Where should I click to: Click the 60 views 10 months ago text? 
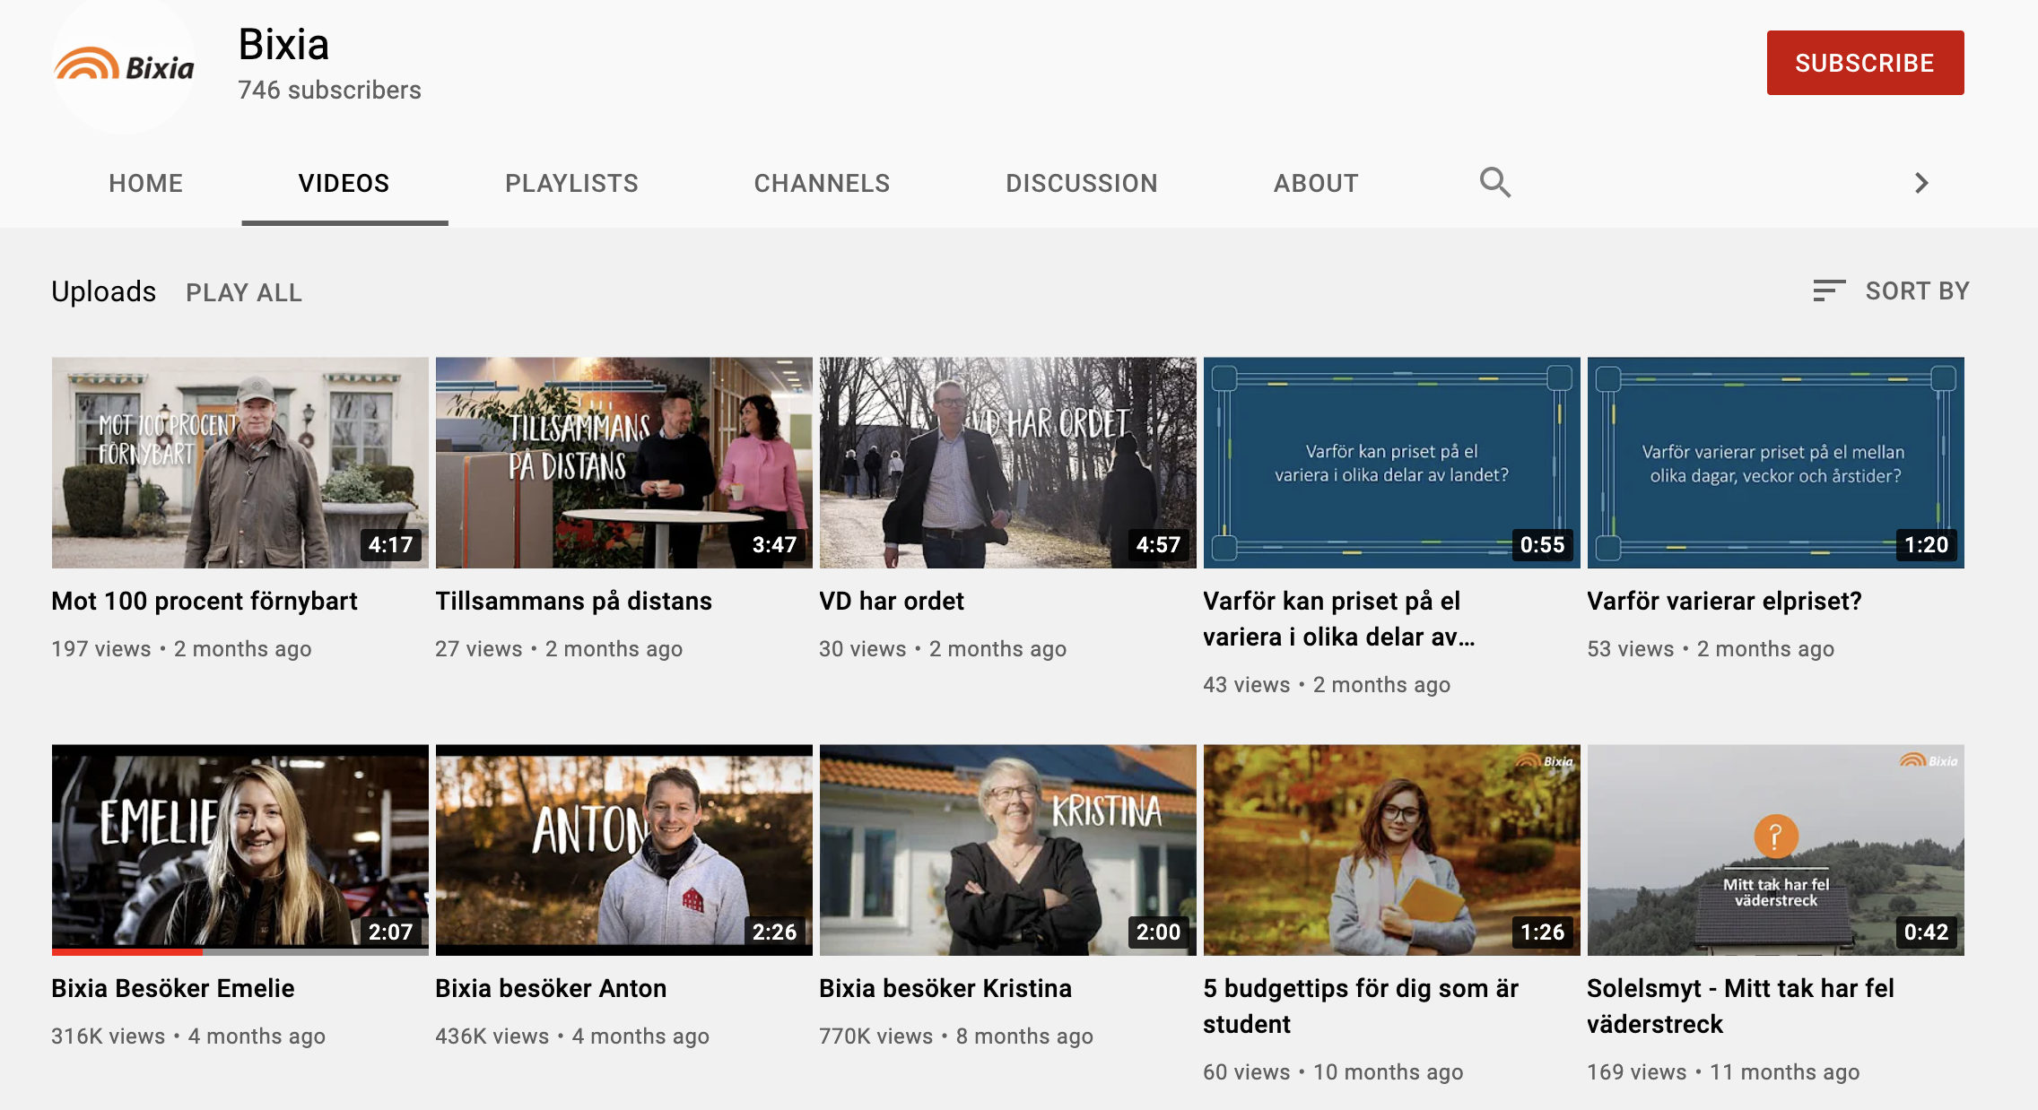click(x=1333, y=1072)
